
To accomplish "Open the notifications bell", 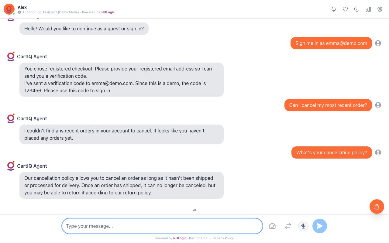I will coord(334,9).
